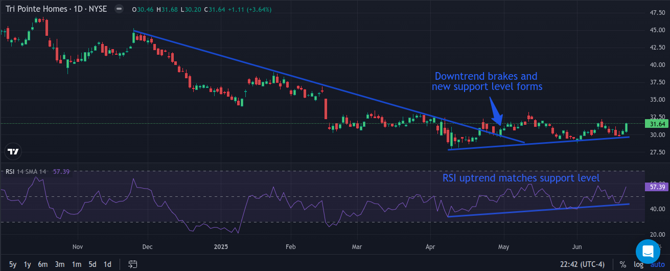
Task: Select the 5y date range
Action: pyautogui.click(x=13, y=264)
